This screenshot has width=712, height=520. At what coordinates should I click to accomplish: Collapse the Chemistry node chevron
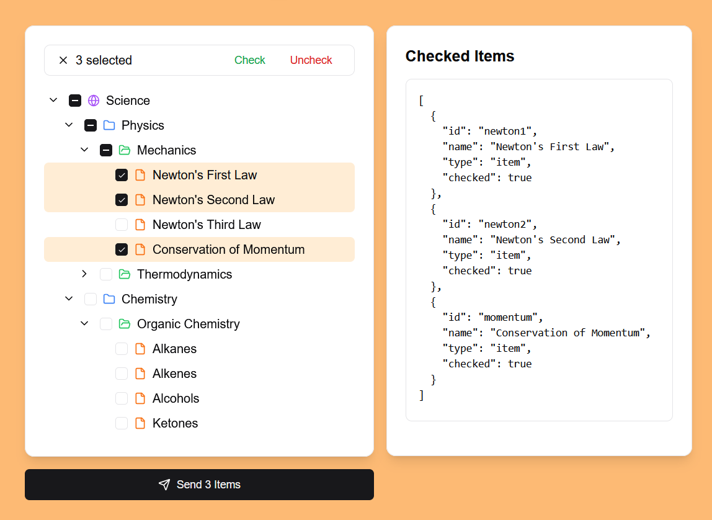[69, 298]
